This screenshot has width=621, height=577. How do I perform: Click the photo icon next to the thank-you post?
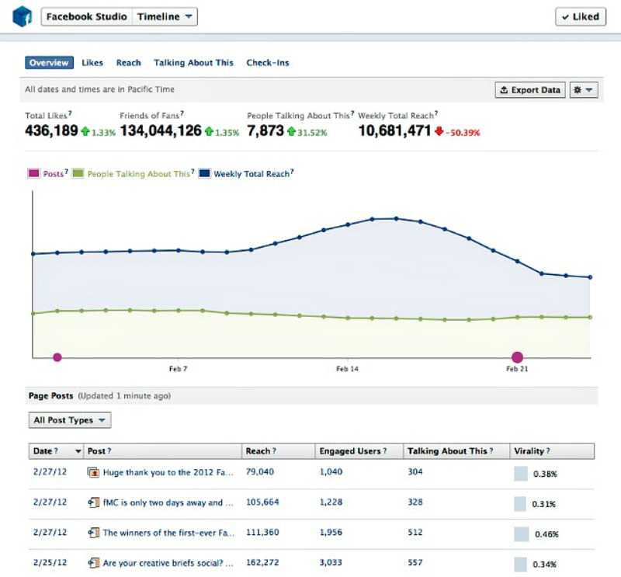tap(94, 471)
